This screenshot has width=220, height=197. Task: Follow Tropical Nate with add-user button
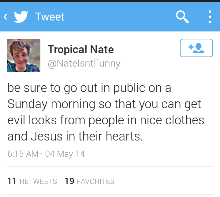(x=196, y=48)
